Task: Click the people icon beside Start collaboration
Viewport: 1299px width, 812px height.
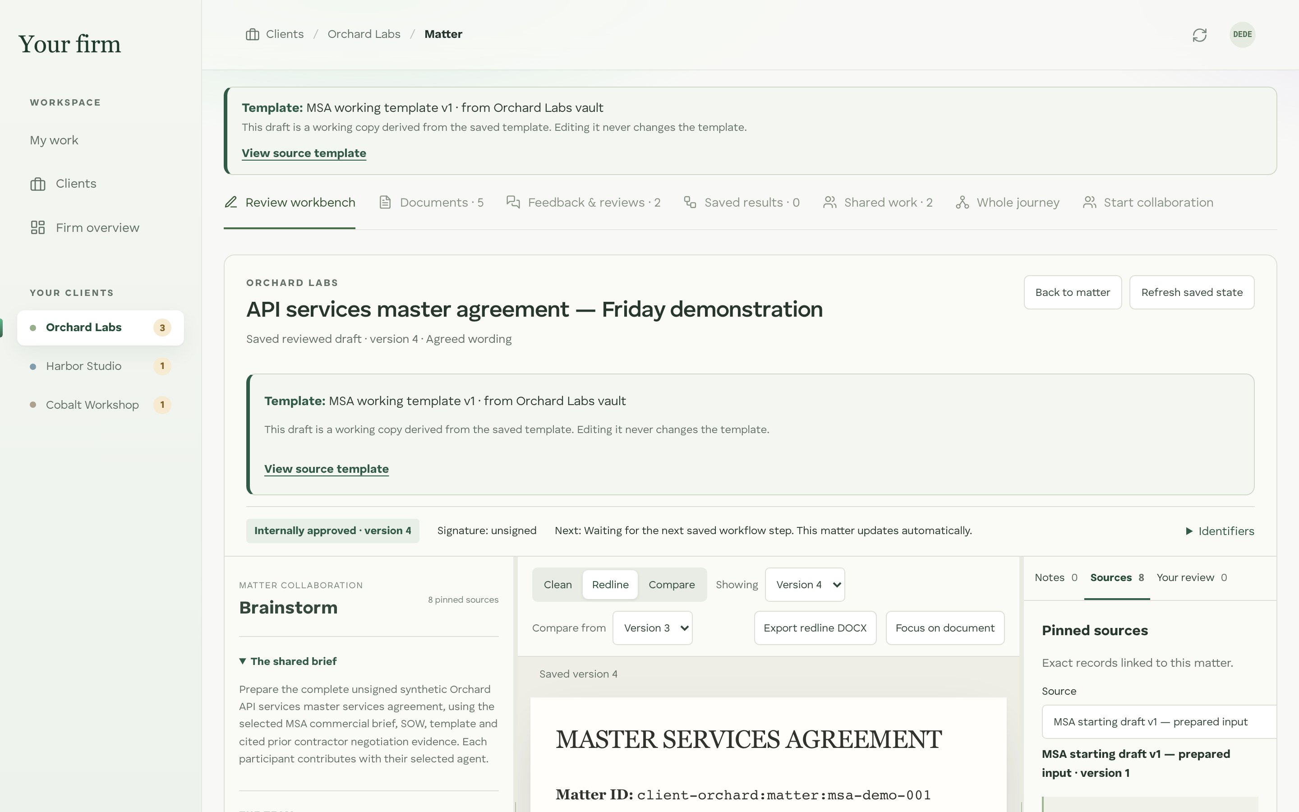Action: [x=1090, y=203]
